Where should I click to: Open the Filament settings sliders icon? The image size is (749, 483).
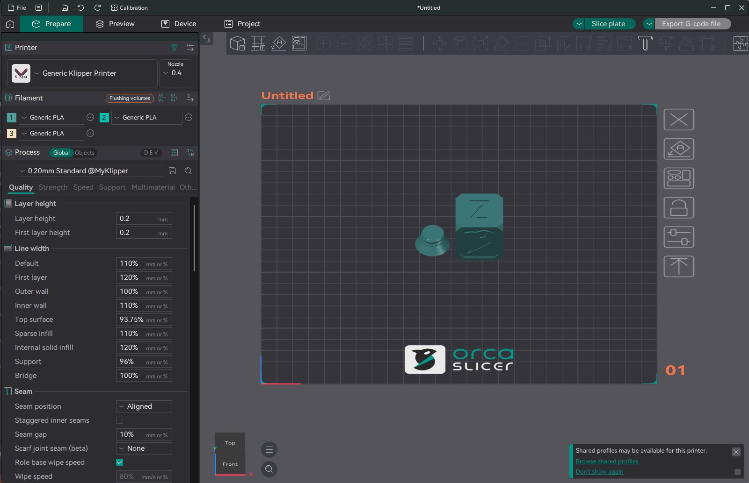tap(190, 98)
